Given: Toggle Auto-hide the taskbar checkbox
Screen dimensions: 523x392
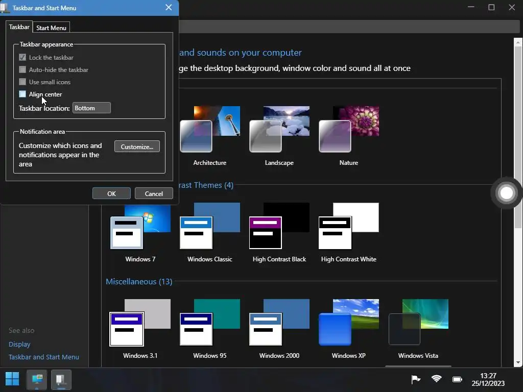Looking at the screenshot, I should point(22,69).
